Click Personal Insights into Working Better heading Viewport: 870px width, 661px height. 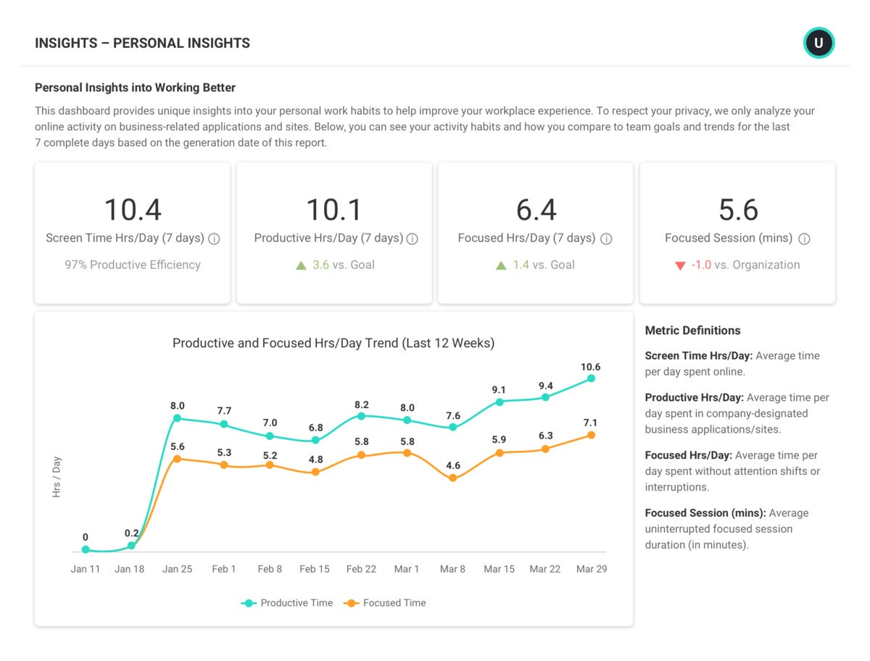(x=135, y=88)
